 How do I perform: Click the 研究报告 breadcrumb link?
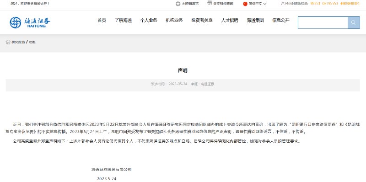click(x=18, y=42)
